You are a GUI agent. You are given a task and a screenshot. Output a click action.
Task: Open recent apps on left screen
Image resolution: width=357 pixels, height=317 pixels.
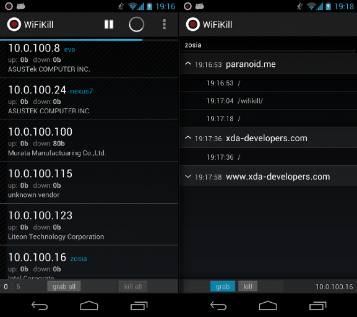tap(139, 306)
